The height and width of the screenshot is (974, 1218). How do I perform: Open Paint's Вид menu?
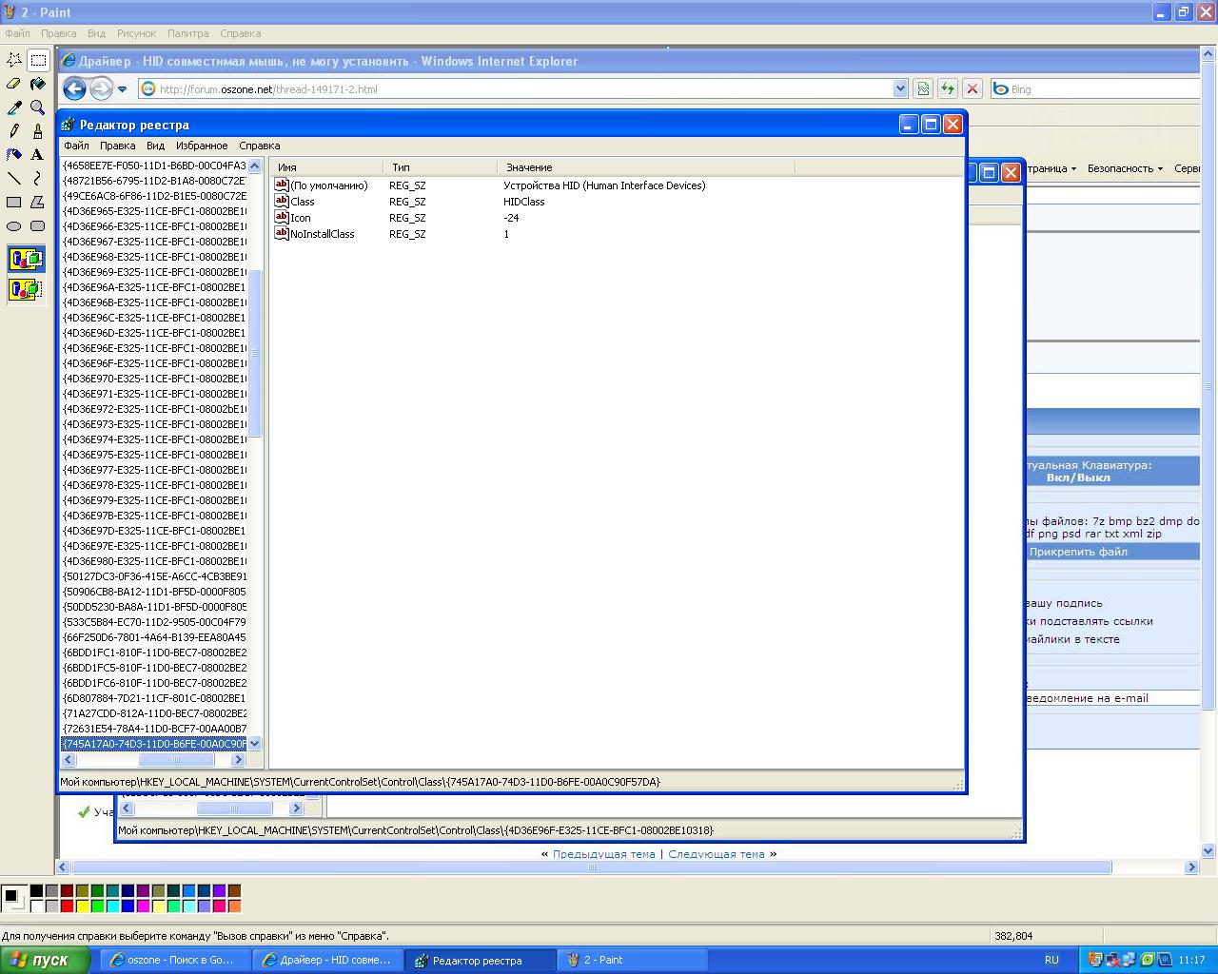point(97,33)
